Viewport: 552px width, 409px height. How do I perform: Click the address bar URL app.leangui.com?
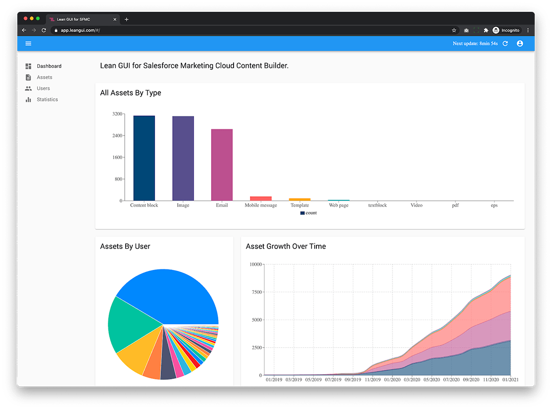[x=80, y=30]
